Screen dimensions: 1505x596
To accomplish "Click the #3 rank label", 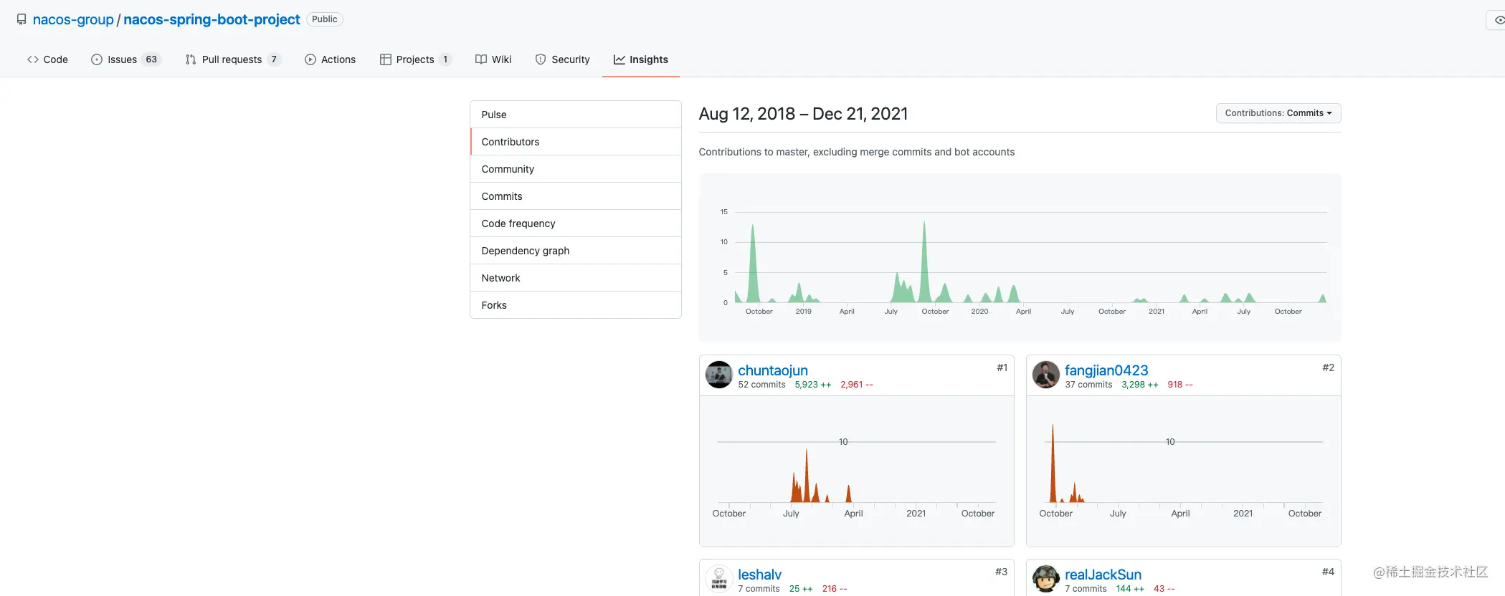I will pyautogui.click(x=1001, y=572).
